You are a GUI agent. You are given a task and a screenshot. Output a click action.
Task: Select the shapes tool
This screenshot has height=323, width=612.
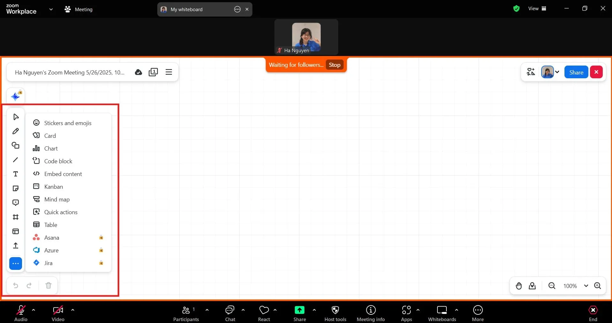pyautogui.click(x=15, y=145)
